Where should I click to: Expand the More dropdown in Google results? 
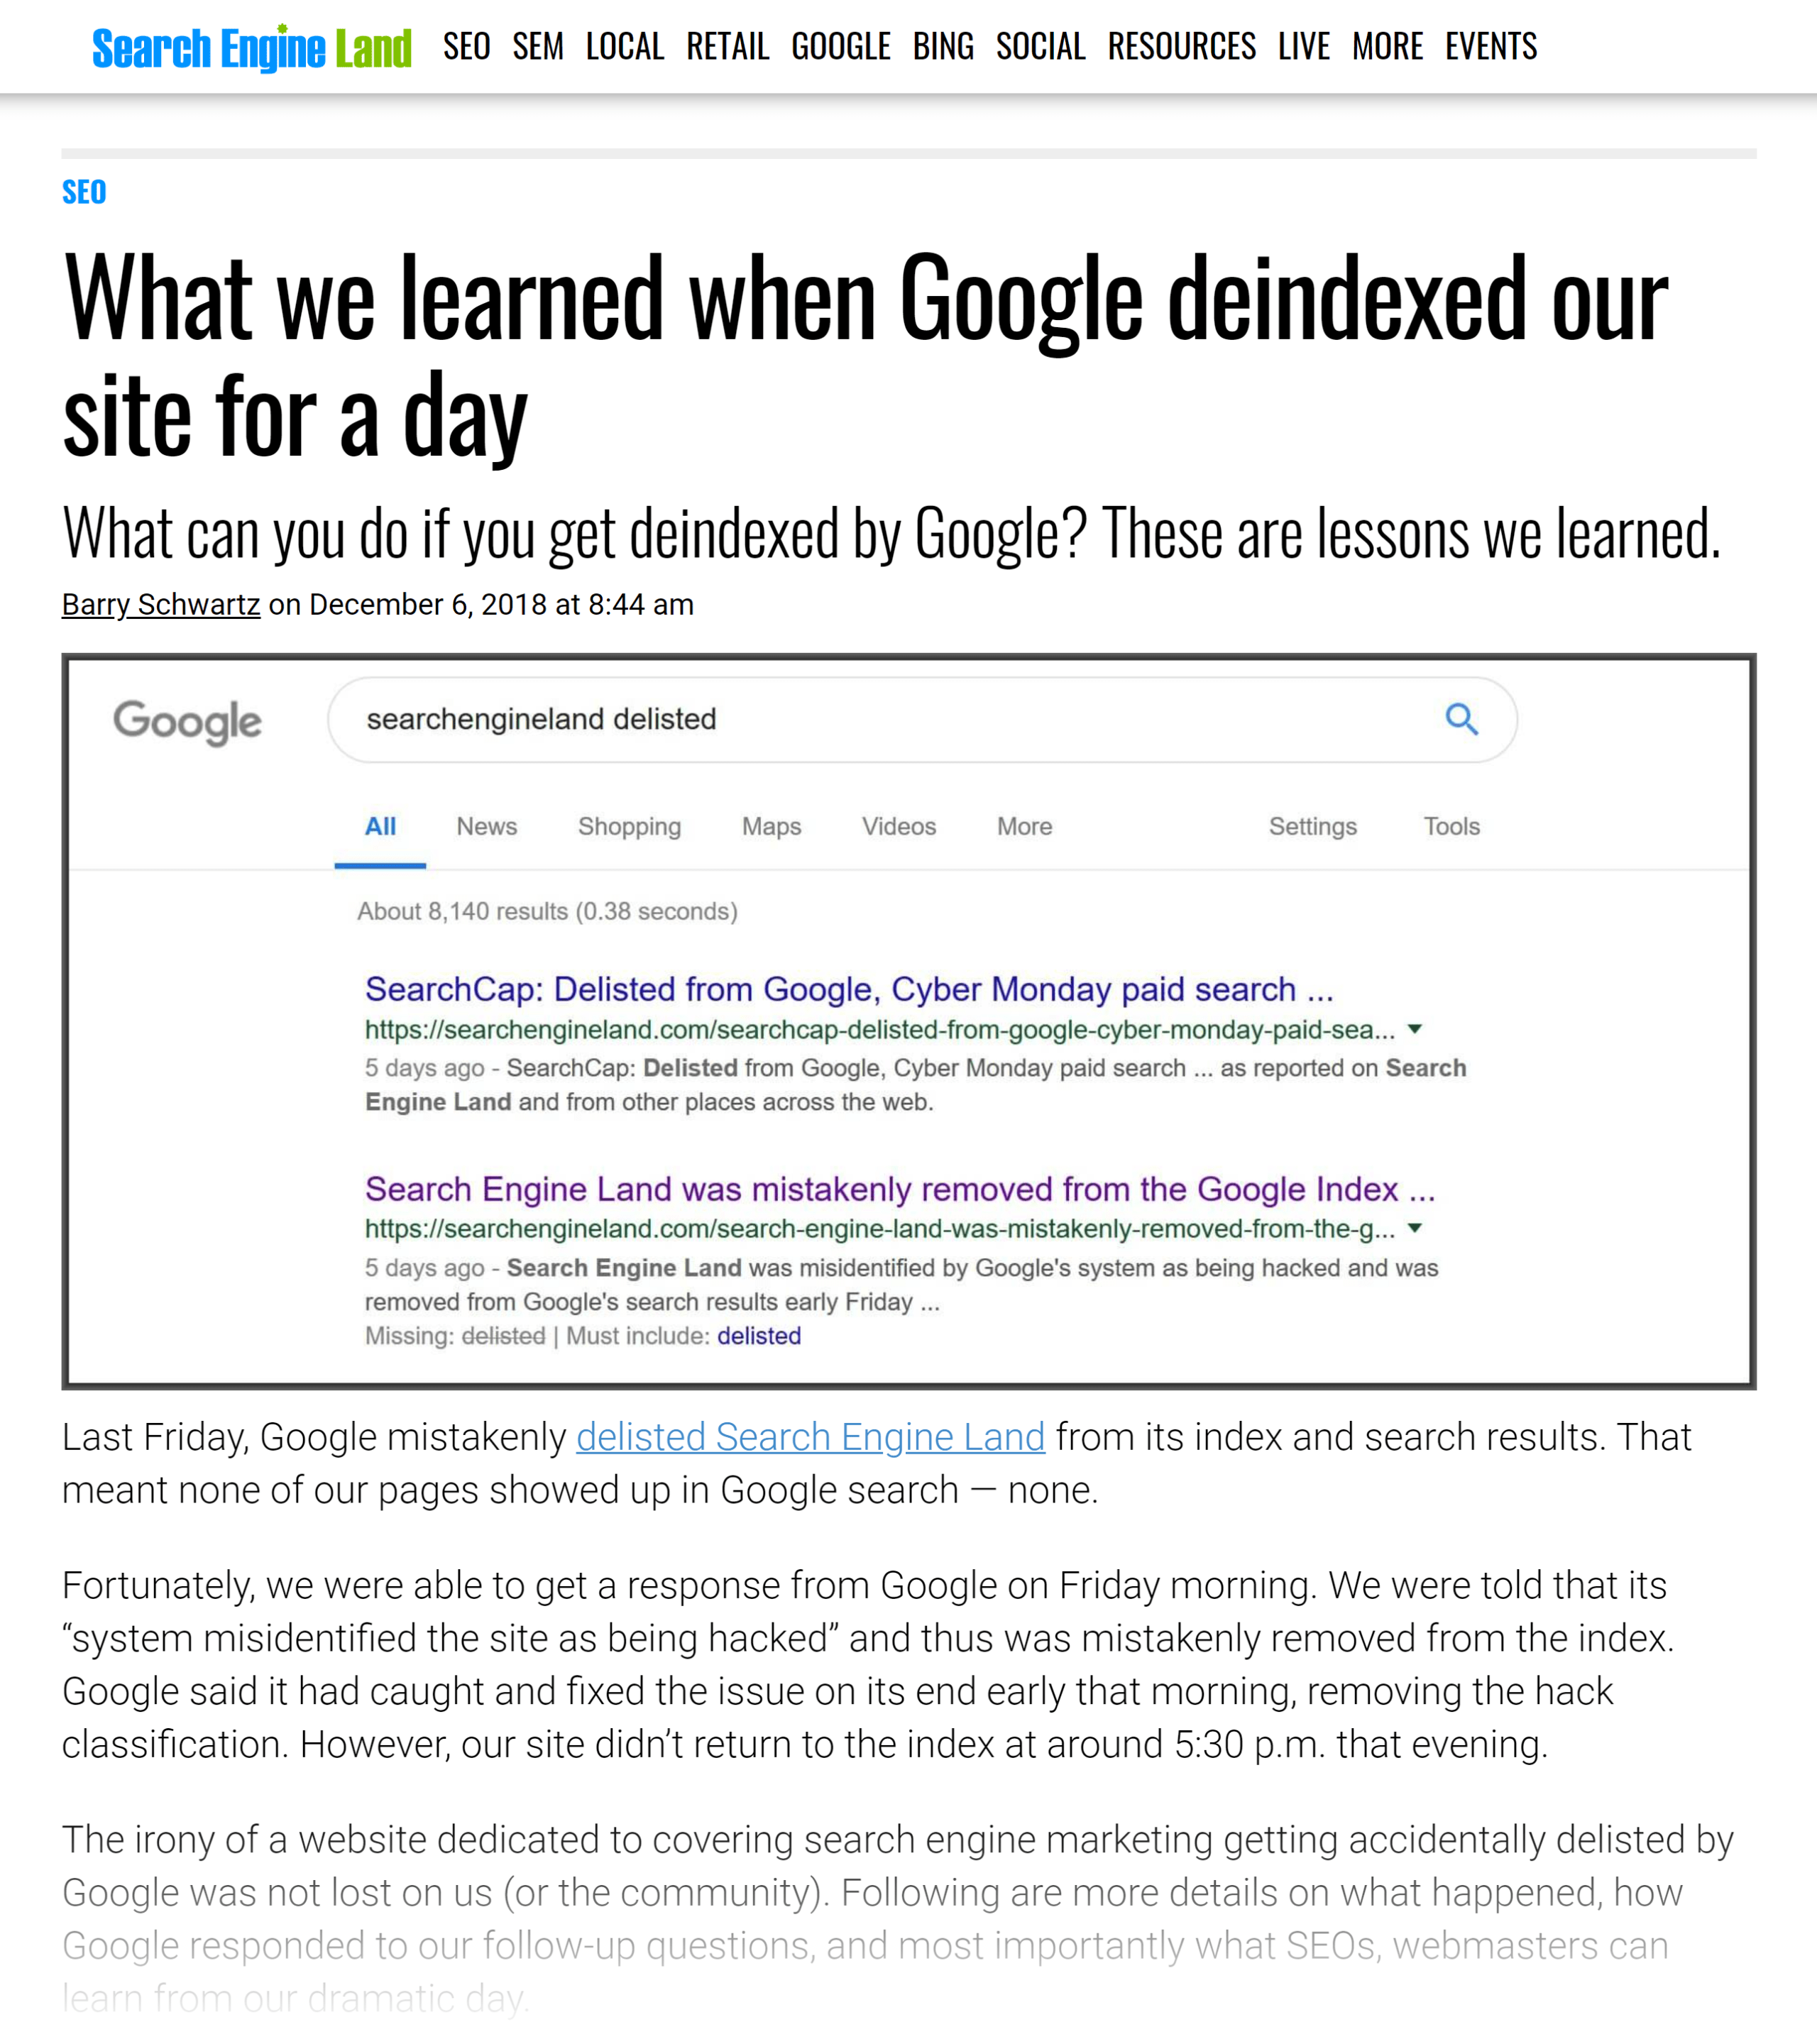pos(1023,825)
